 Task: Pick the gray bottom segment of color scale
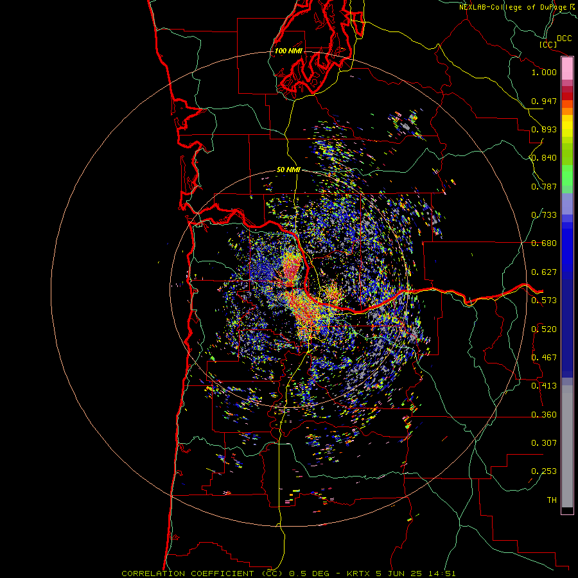(567, 446)
